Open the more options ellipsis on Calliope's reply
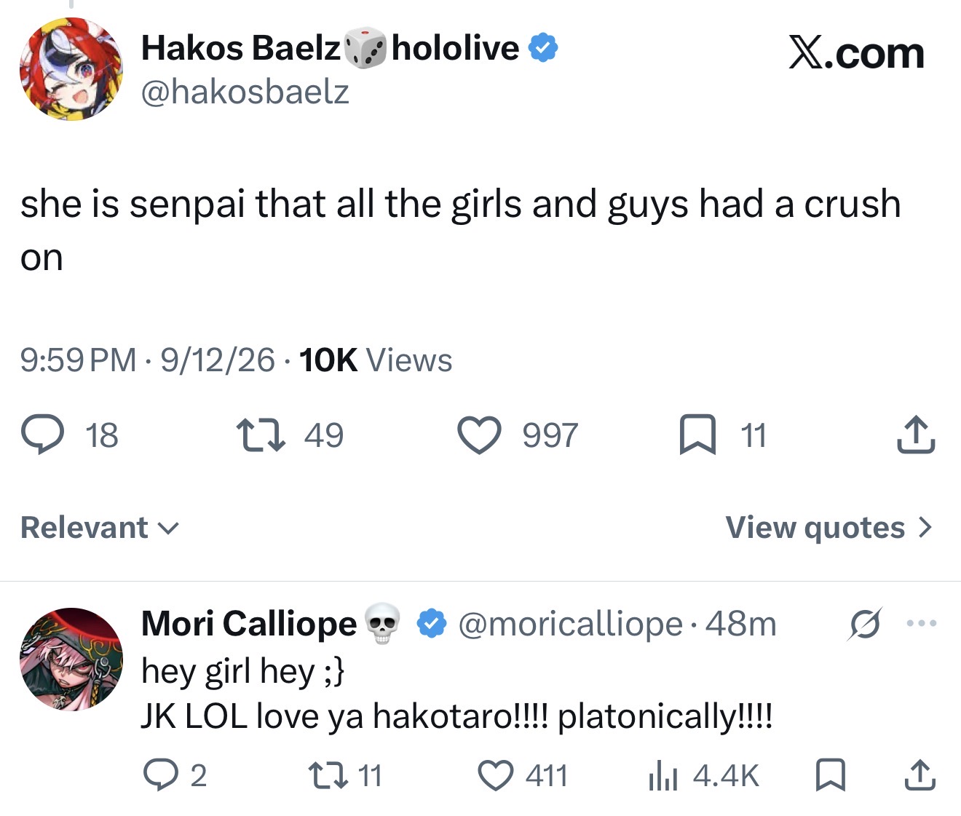 click(921, 623)
